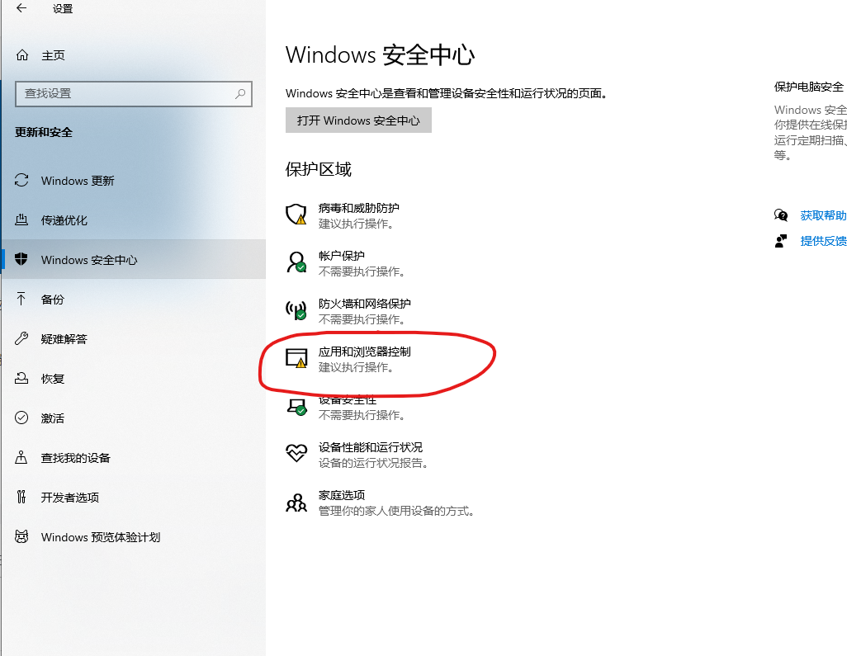
Task: Click the 保护电脑安全 heading
Action: coord(809,87)
